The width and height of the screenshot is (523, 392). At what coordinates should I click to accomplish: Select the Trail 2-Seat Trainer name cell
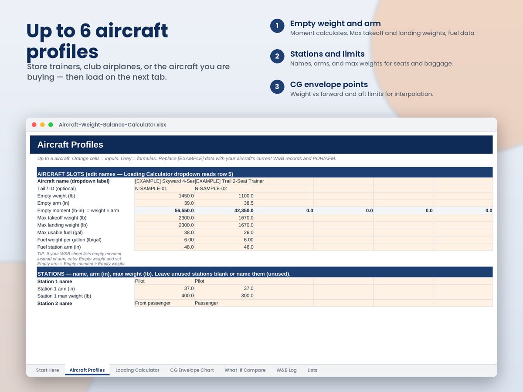point(224,181)
